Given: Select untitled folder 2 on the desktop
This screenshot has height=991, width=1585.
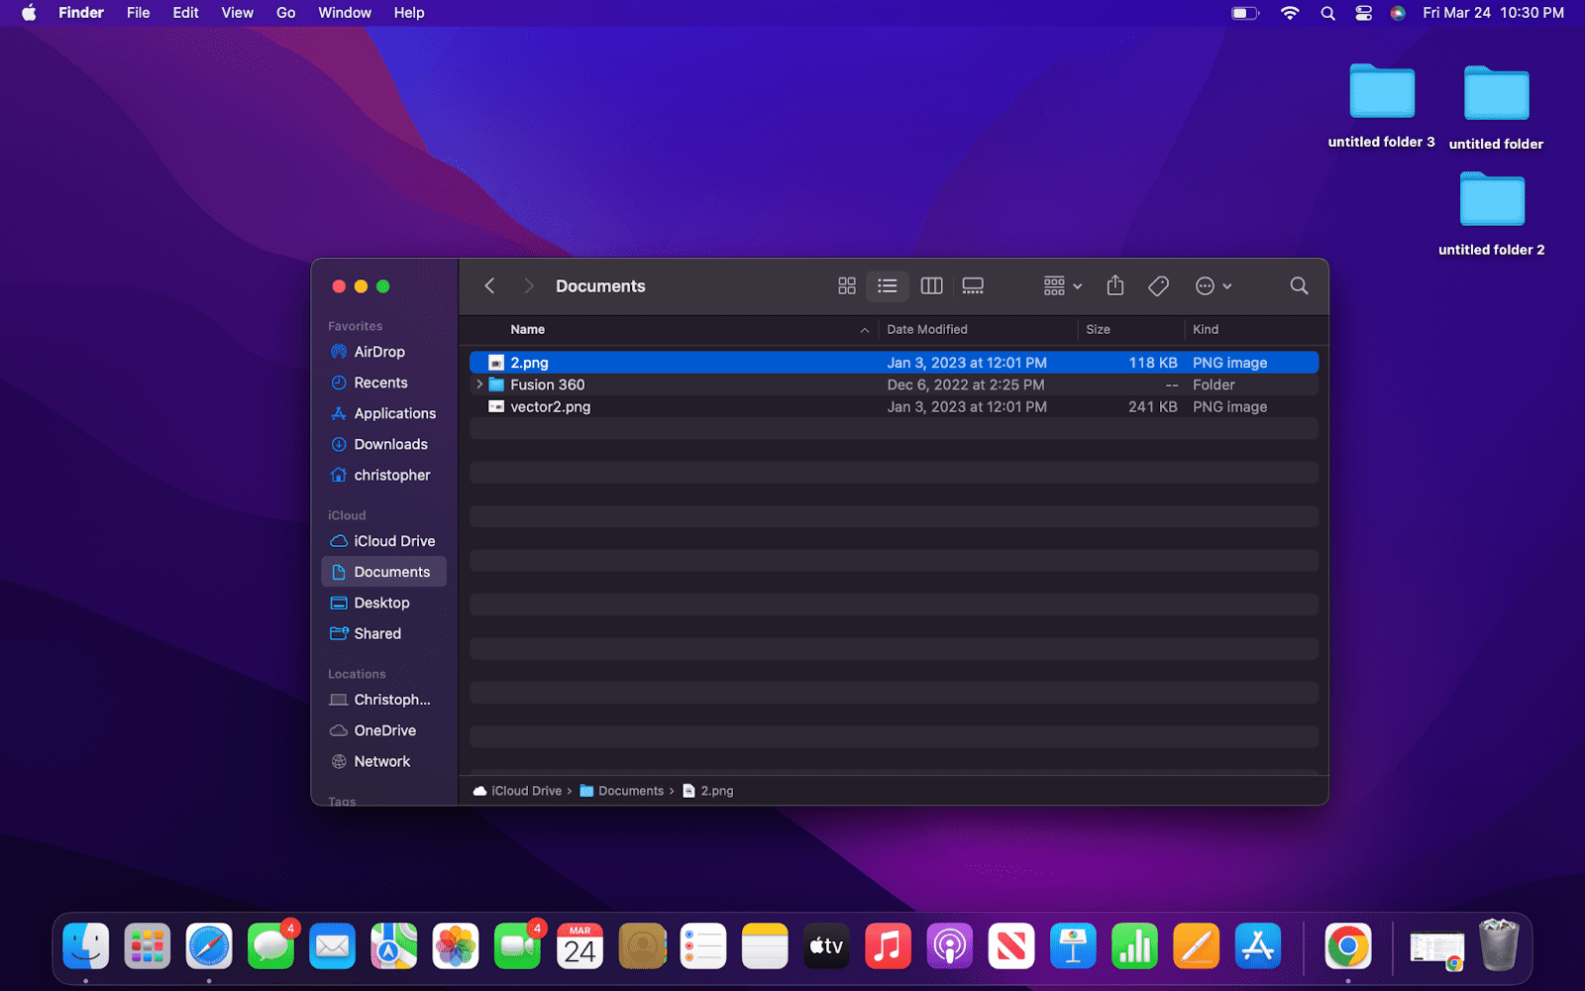Looking at the screenshot, I should click(1492, 214).
